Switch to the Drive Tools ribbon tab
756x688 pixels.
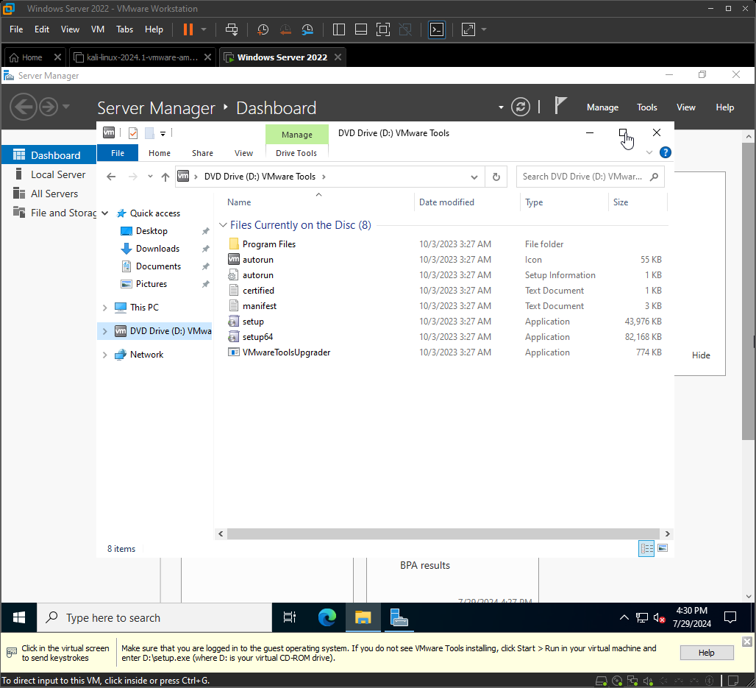coord(296,153)
